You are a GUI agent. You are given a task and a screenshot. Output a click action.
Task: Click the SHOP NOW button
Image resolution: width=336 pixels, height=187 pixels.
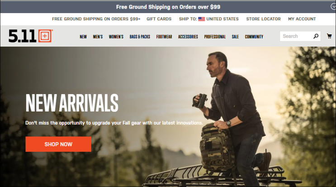[58, 144]
